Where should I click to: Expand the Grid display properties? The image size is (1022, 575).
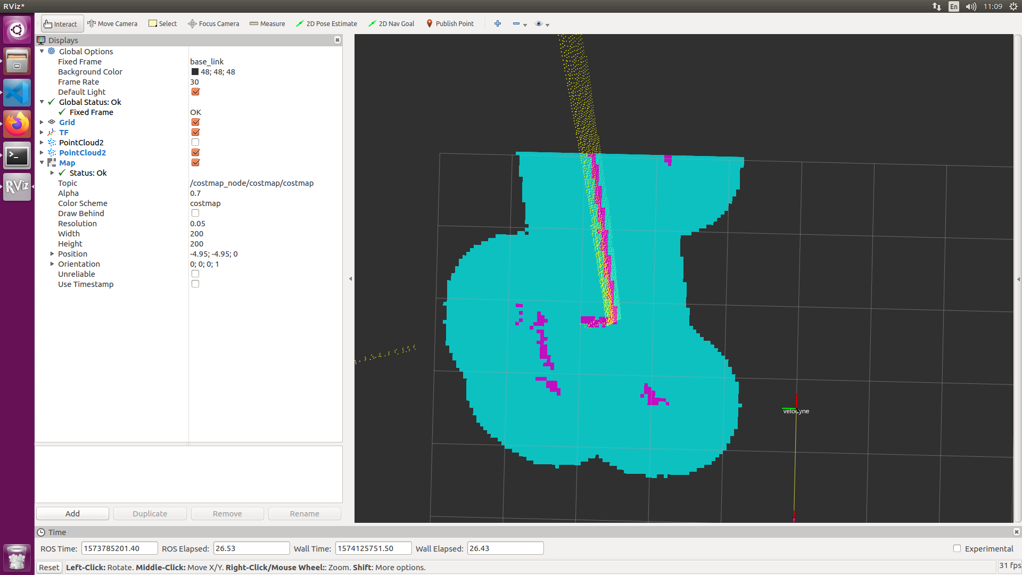[42, 122]
